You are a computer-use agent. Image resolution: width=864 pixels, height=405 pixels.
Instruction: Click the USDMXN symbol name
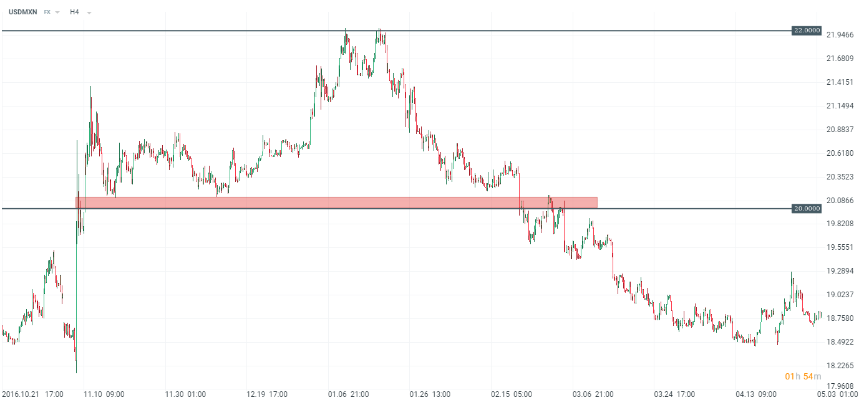click(x=22, y=12)
